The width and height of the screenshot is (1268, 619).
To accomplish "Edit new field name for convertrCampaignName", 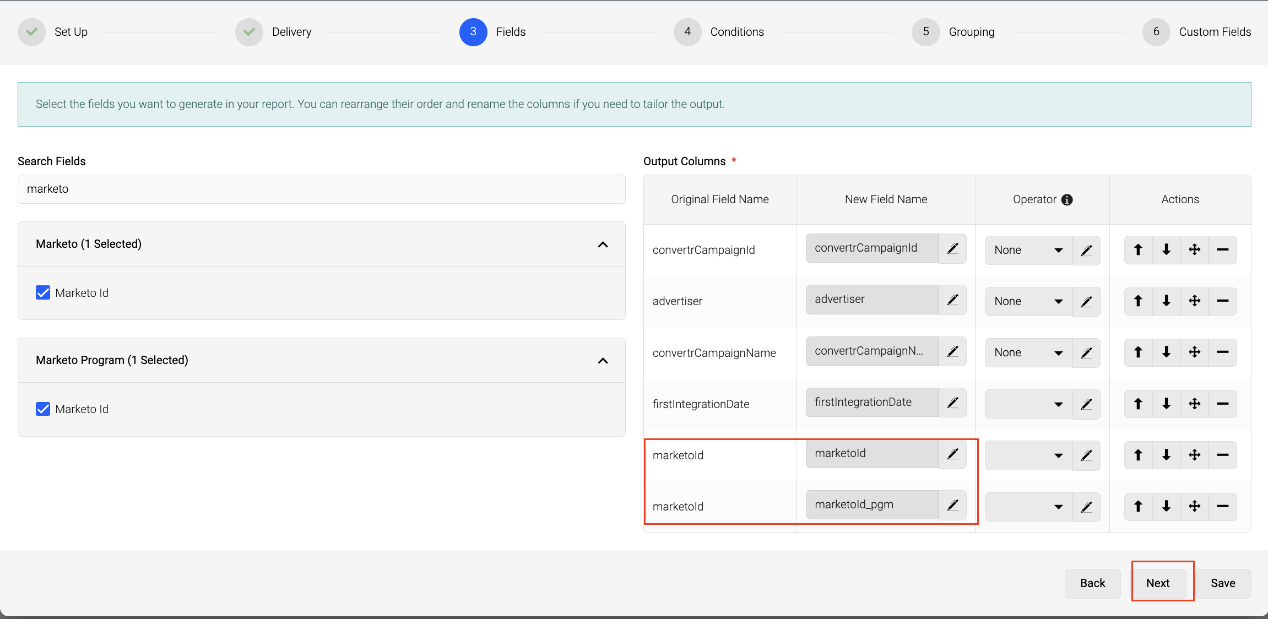I will click(x=952, y=351).
